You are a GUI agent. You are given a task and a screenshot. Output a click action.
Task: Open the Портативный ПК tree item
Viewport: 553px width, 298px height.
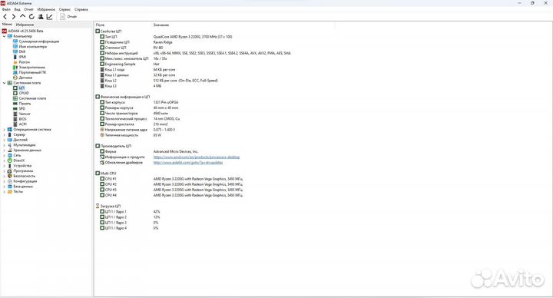click(x=32, y=72)
